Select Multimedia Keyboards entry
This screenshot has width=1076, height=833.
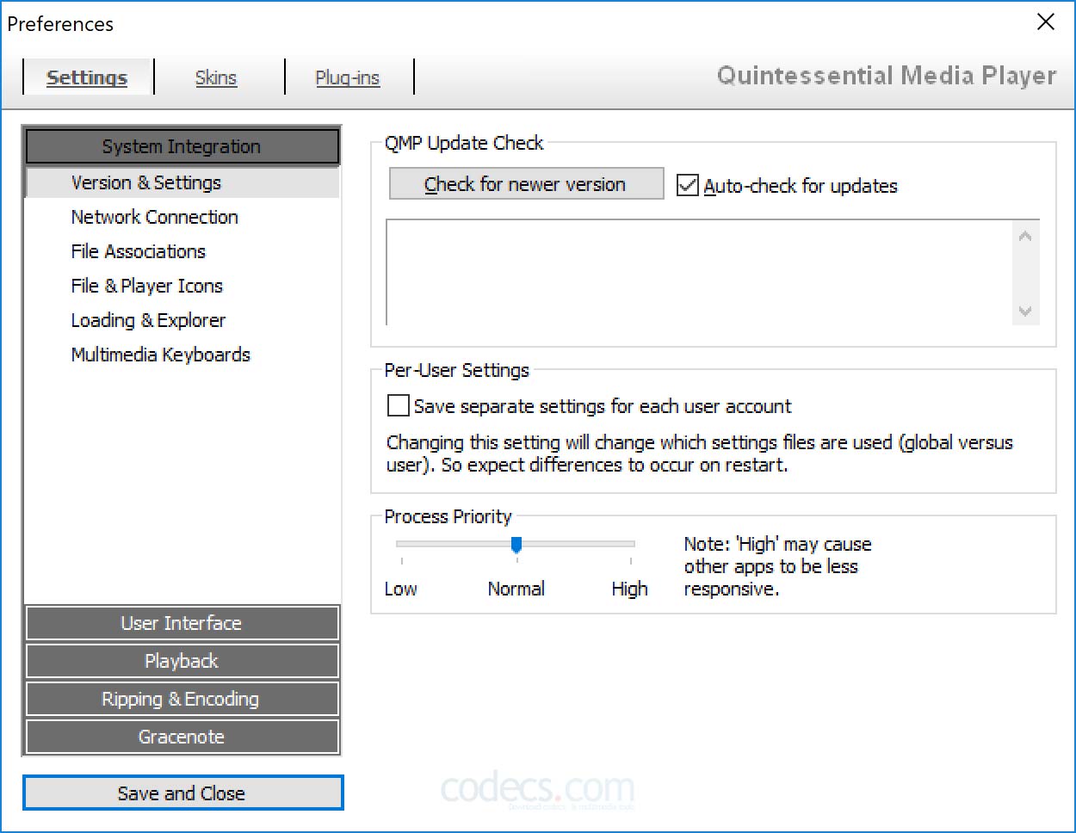coord(161,355)
